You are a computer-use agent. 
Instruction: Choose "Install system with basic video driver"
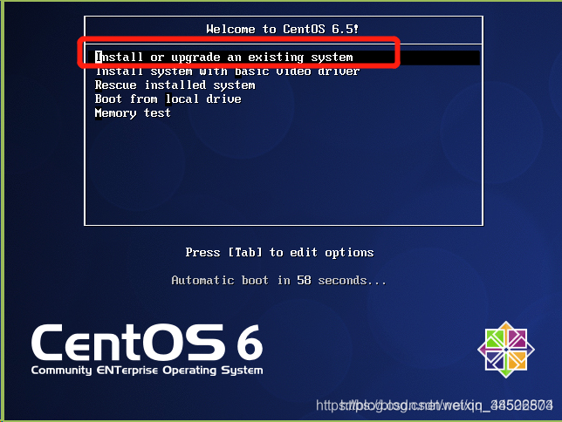pos(227,71)
